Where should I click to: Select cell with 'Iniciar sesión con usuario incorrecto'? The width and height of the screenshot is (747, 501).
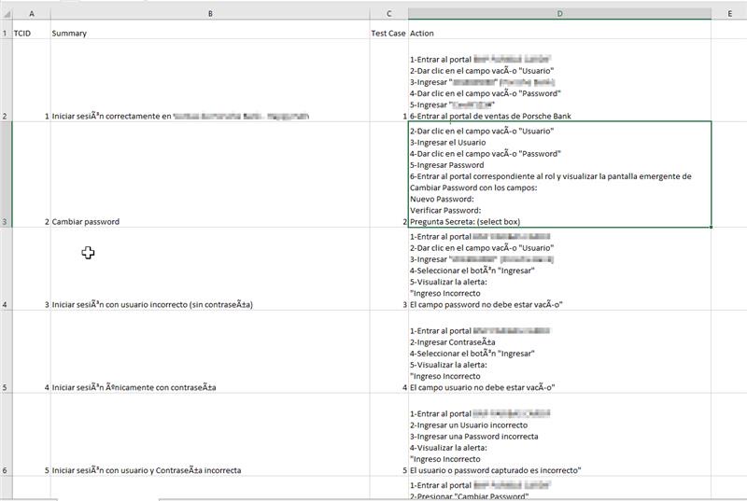pyautogui.click(x=210, y=269)
